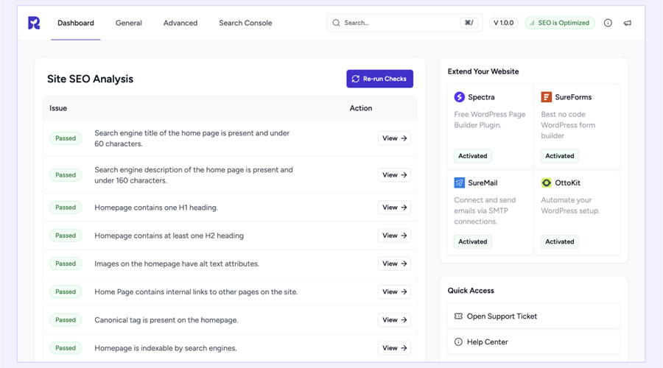This screenshot has width=663, height=368.
Task: Click the Spectra plugin icon
Action: click(x=460, y=97)
